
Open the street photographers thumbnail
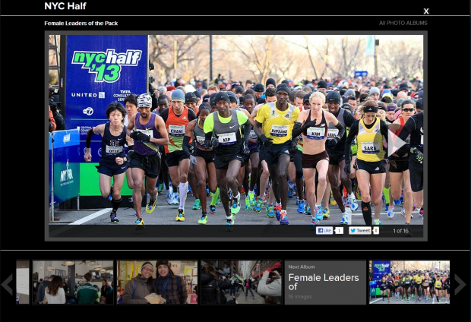[x=242, y=283]
